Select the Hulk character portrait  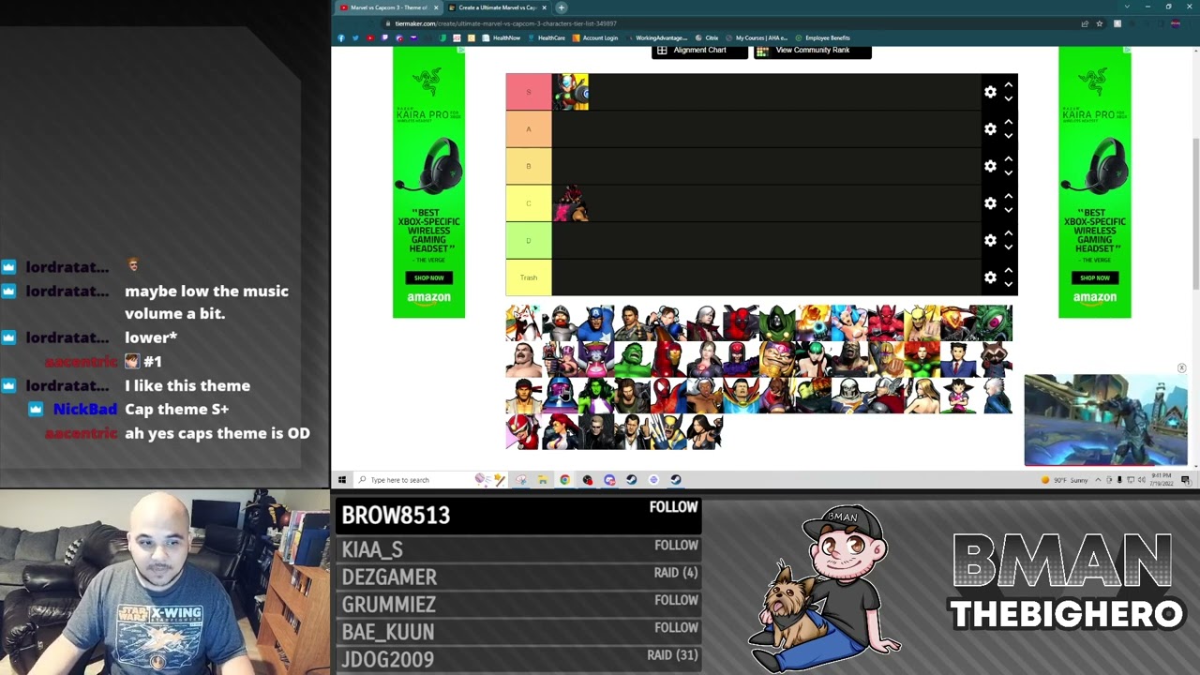click(x=632, y=359)
